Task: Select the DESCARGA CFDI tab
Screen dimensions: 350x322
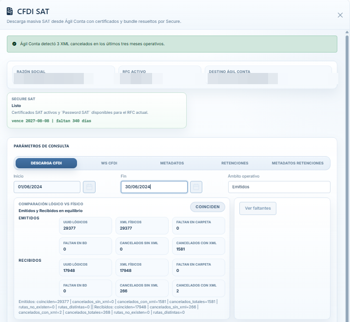Action: [46, 163]
